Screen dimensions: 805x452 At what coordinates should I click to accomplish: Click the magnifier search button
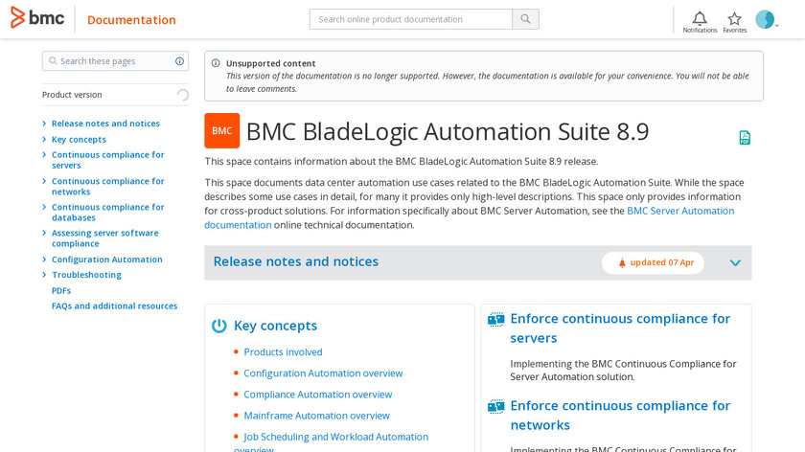(x=525, y=19)
